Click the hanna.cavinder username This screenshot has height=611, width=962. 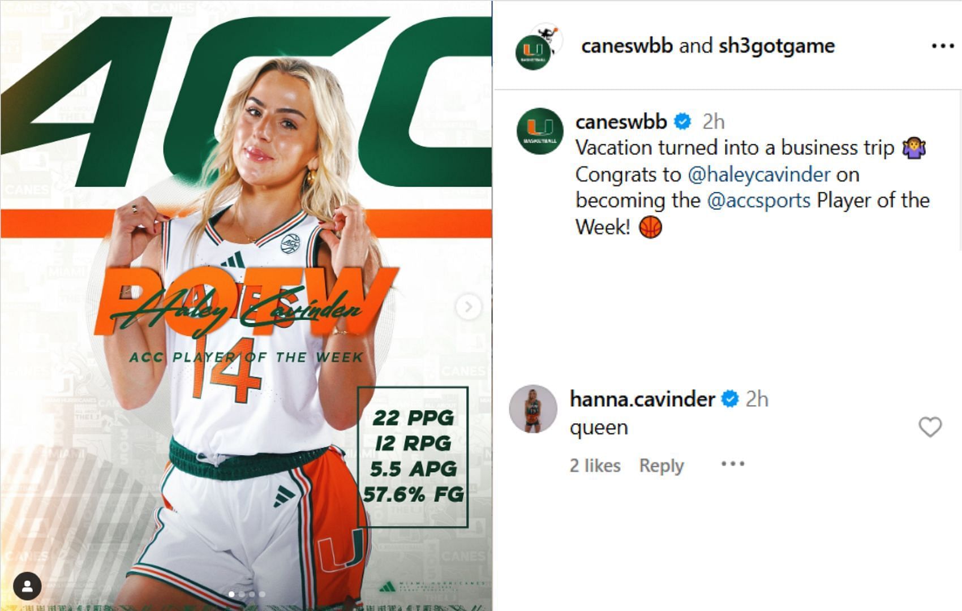[642, 399]
